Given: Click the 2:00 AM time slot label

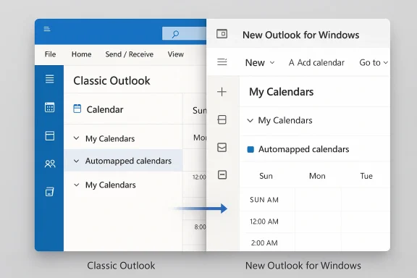Looking at the screenshot, I should point(264,243).
